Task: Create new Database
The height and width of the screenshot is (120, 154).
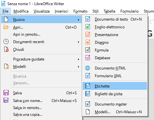Action: click(115, 58)
